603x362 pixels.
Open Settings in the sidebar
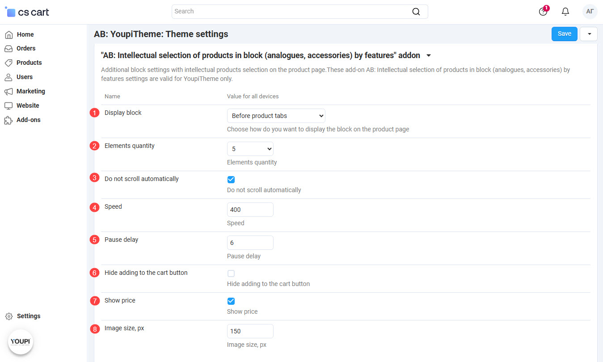pos(29,316)
